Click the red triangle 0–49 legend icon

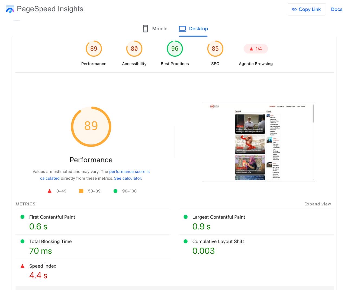point(50,191)
